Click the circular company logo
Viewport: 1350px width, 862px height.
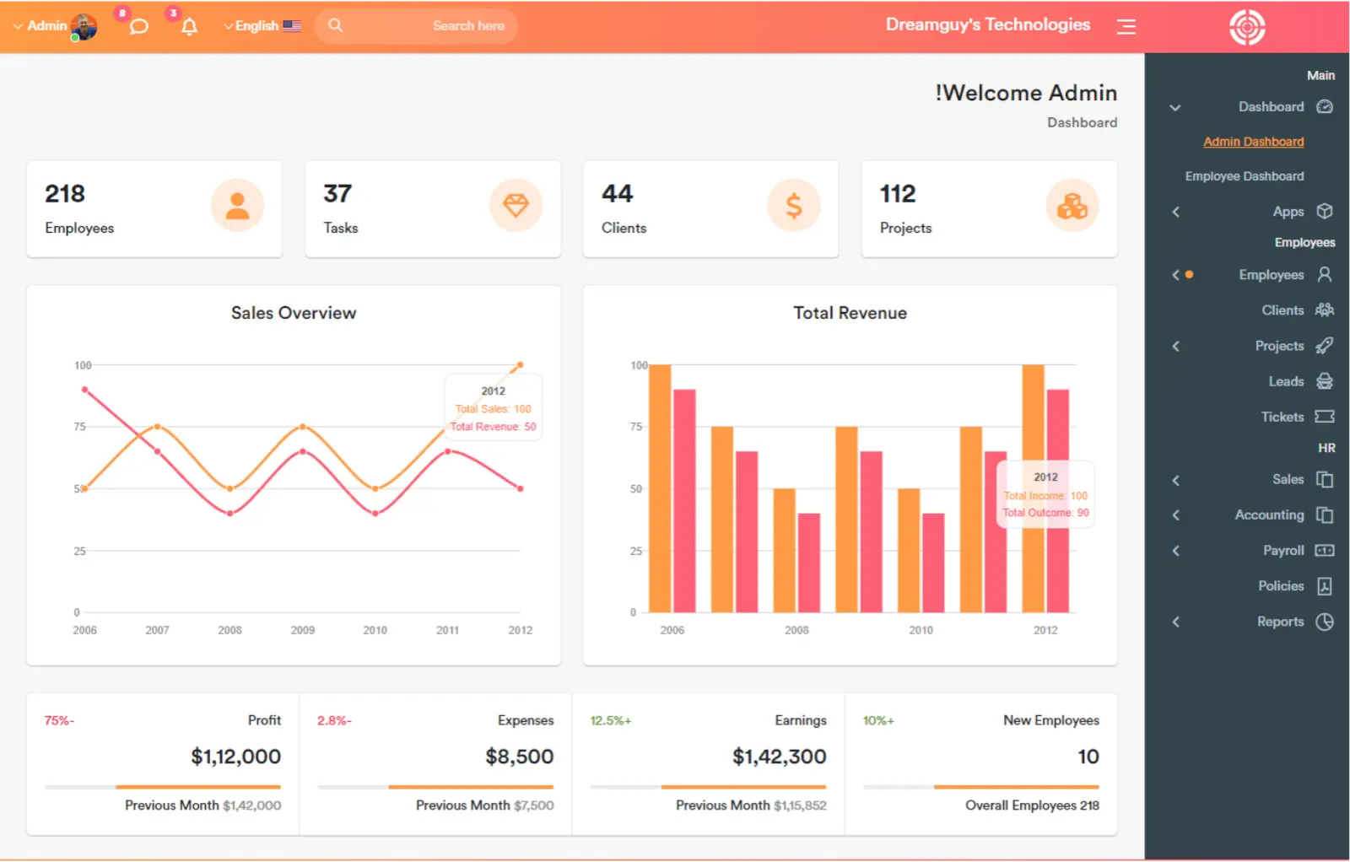click(1246, 27)
